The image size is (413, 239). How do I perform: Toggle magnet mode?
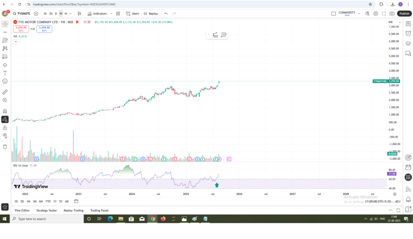point(5,111)
